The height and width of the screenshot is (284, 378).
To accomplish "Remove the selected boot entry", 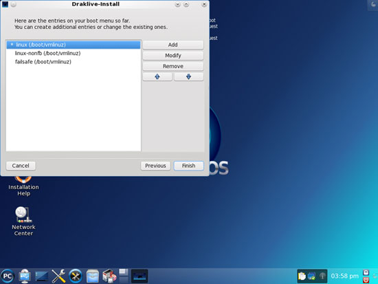I will 173,66.
